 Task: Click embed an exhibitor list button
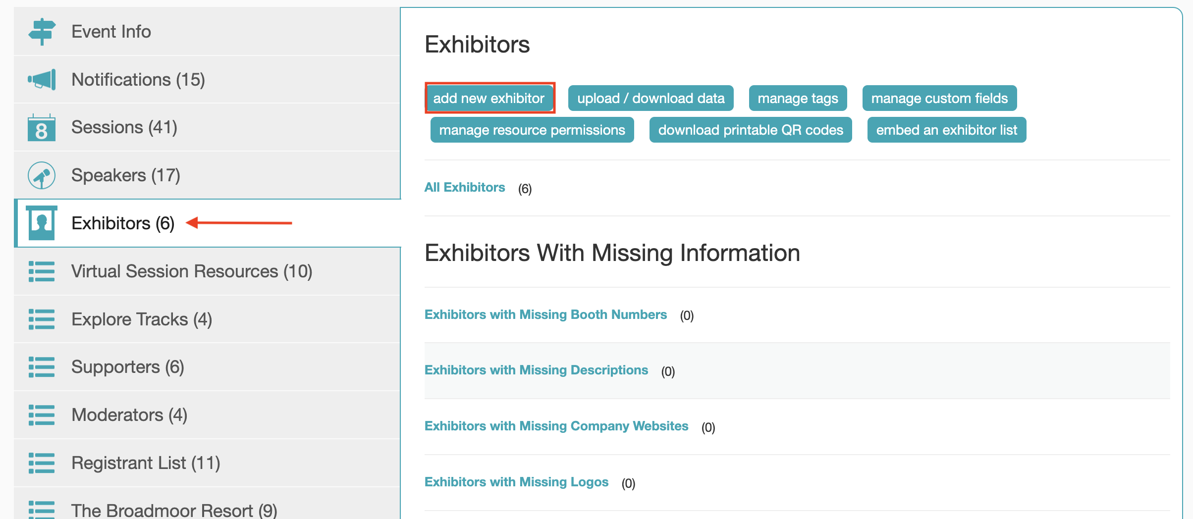tap(946, 130)
